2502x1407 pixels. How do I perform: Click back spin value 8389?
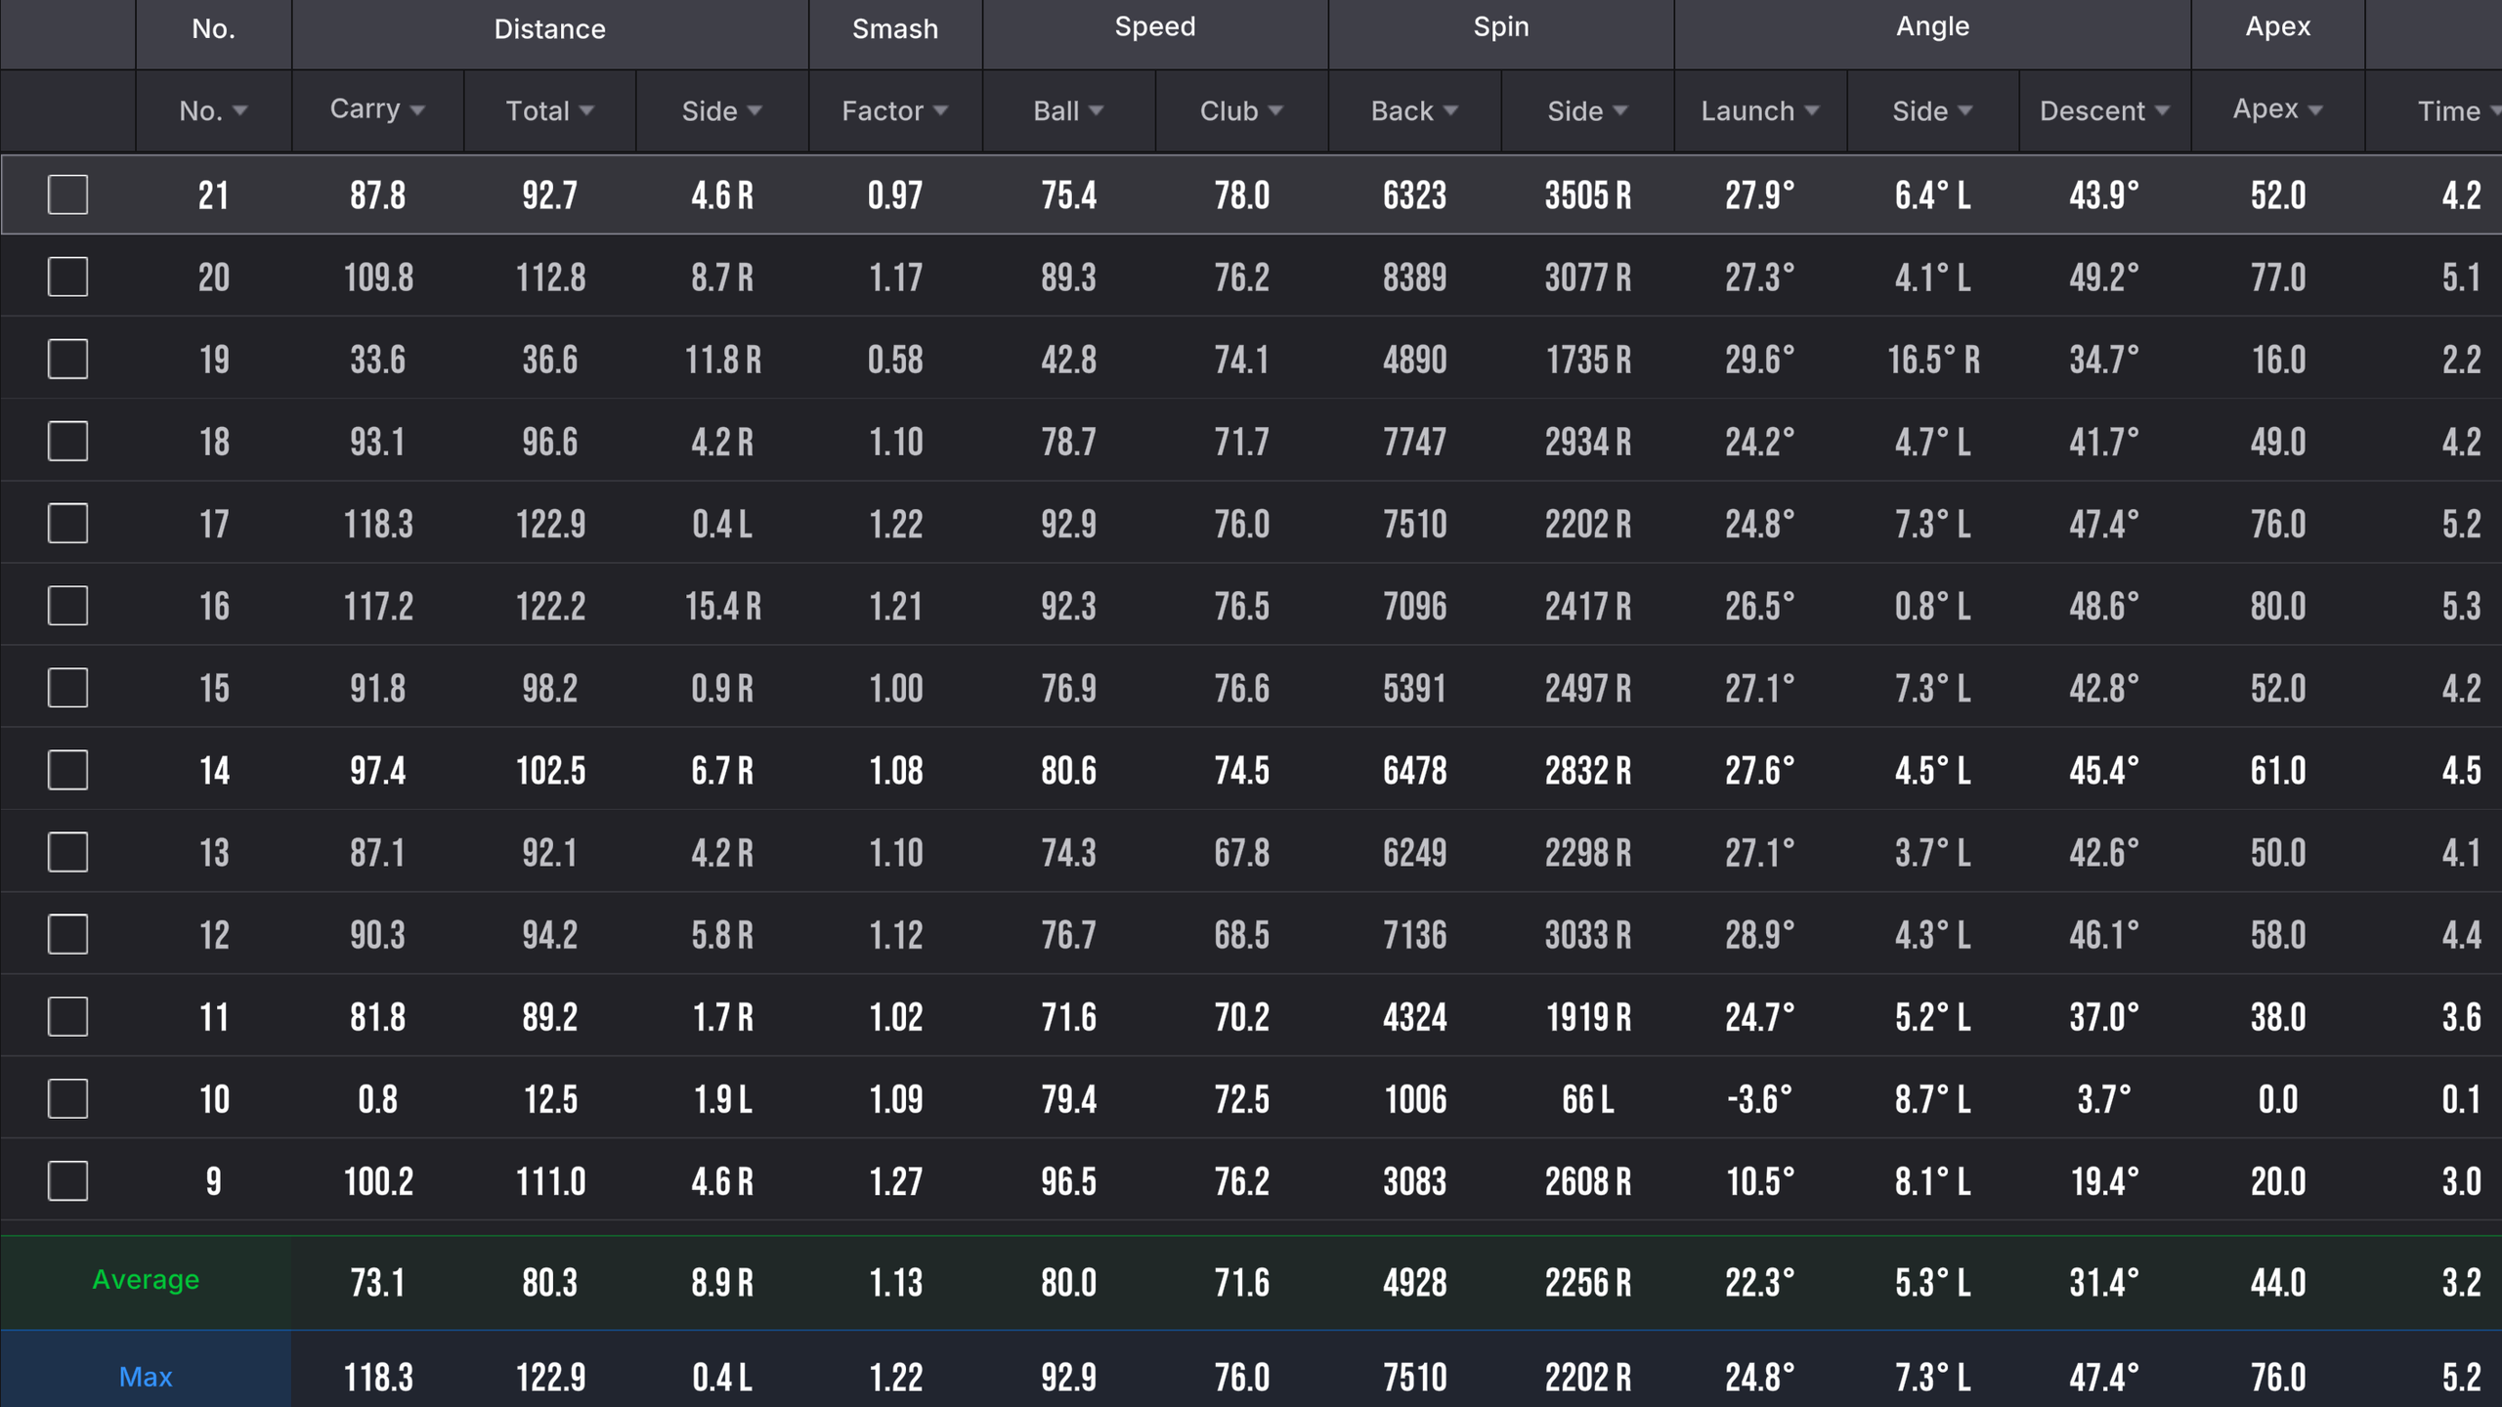coord(1414,277)
